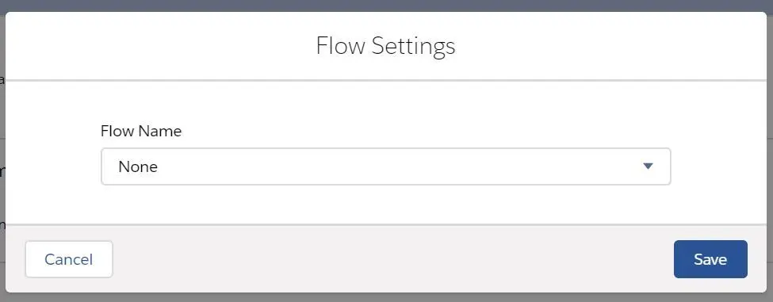
Task: Click the white space right of the Flow Name picklist
Action: click(x=719, y=166)
